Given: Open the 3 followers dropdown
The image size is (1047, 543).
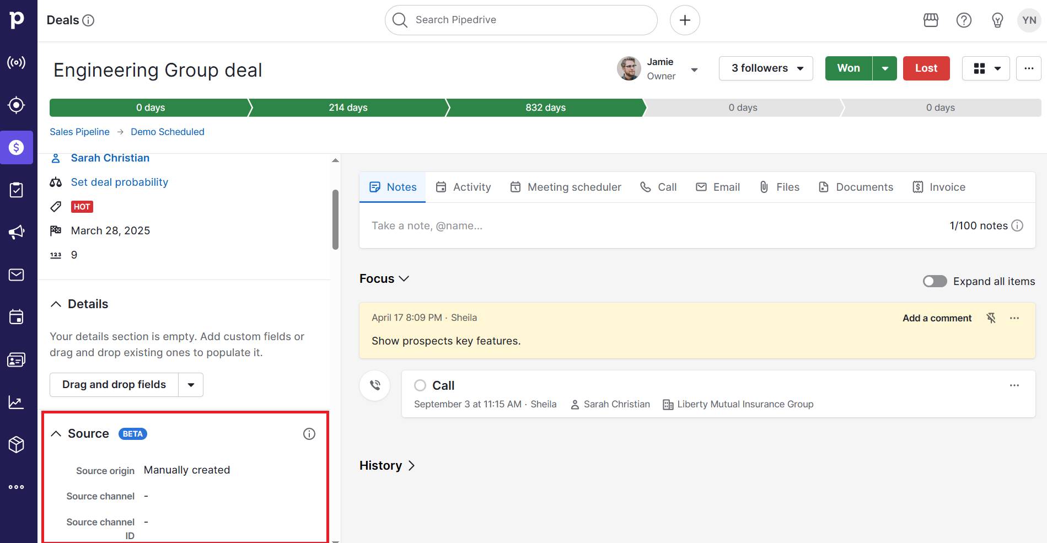Looking at the screenshot, I should [765, 68].
